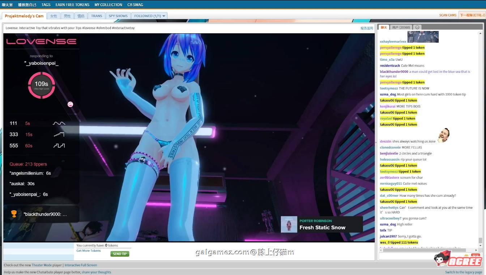
Task: Click SCAN CAMS at the top right
Action: coord(448,15)
